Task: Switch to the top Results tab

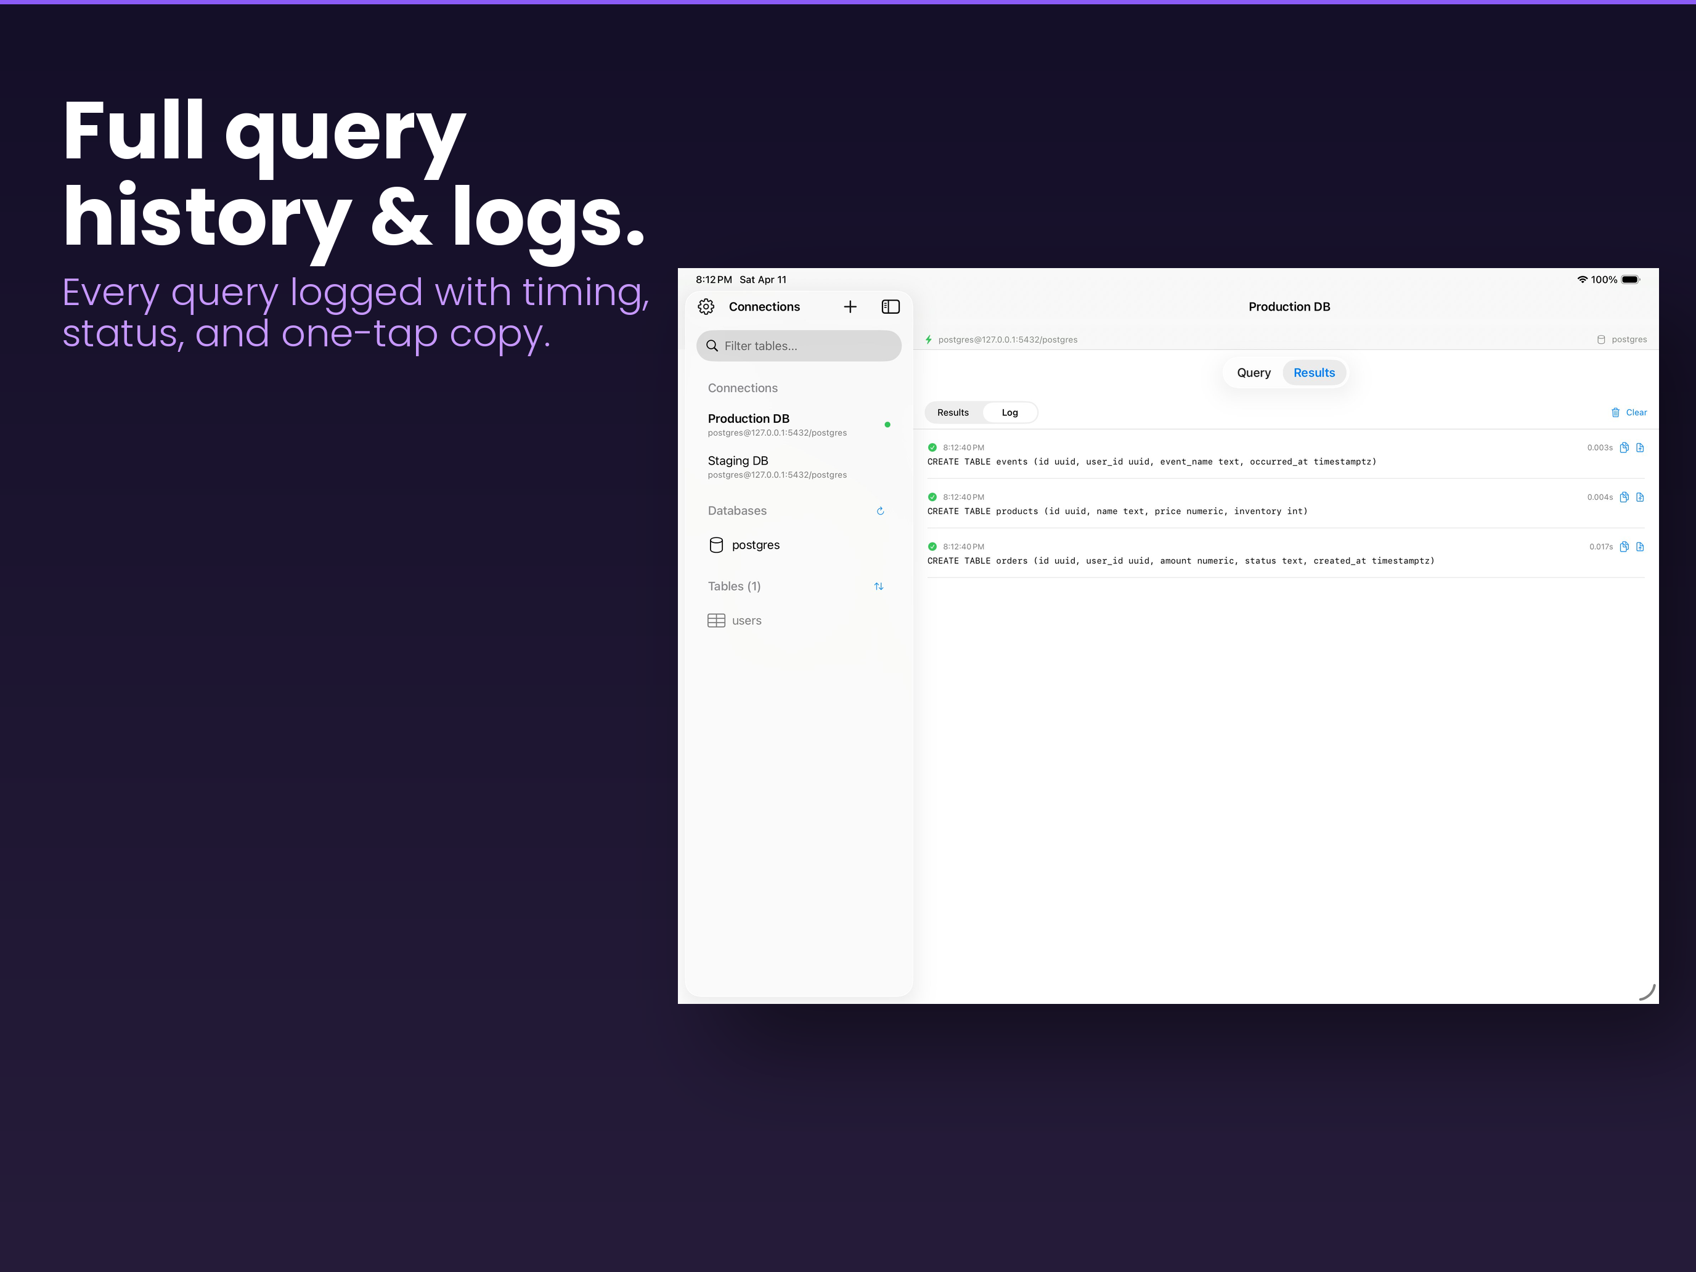Action: (x=1314, y=373)
